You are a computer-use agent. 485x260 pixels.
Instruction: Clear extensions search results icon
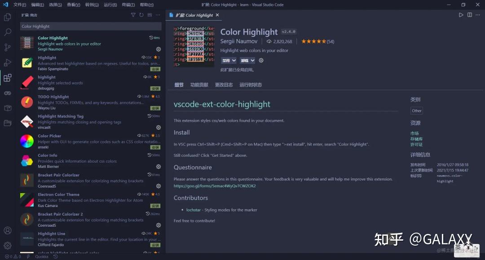click(150, 15)
